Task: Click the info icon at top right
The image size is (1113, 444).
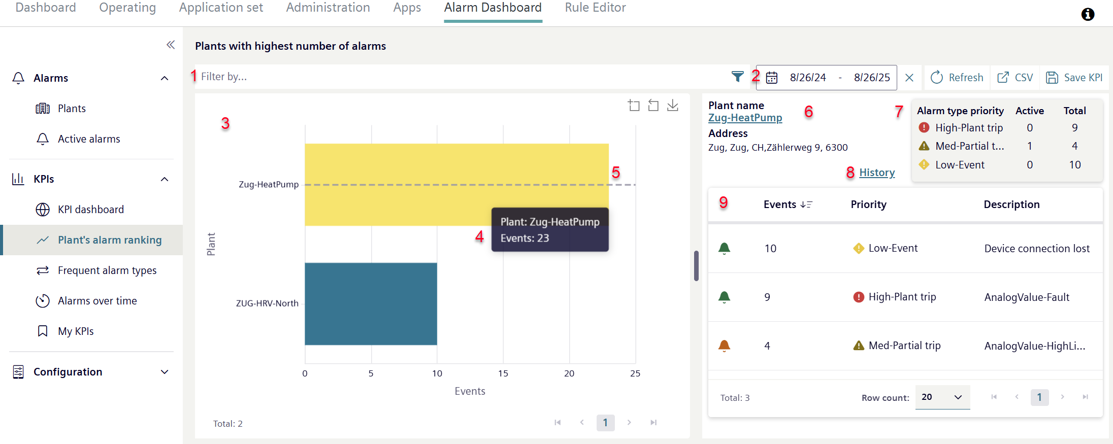Action: click(x=1088, y=14)
